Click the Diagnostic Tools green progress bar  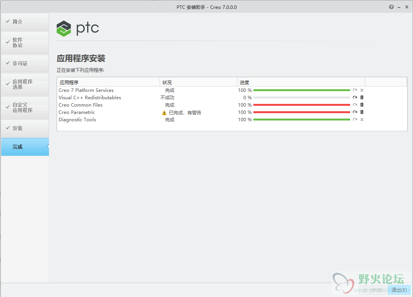(x=302, y=119)
